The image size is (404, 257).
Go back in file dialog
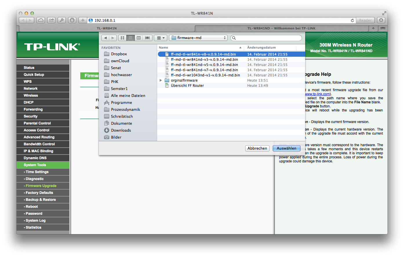(105, 38)
